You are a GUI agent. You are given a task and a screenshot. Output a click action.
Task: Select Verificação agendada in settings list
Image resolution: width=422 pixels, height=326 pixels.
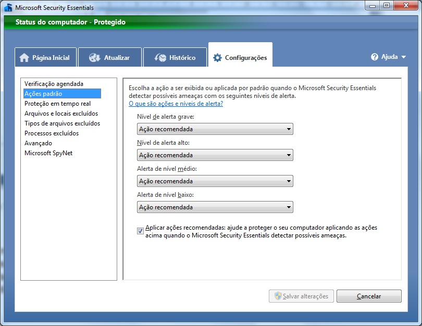54,84
